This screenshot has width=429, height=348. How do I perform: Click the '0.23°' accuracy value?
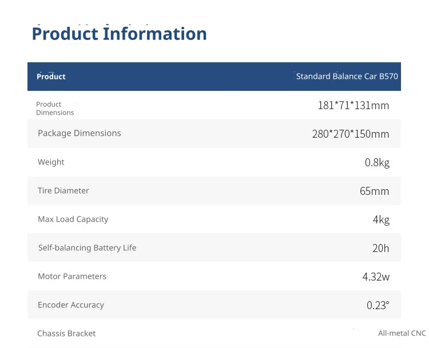378,305
